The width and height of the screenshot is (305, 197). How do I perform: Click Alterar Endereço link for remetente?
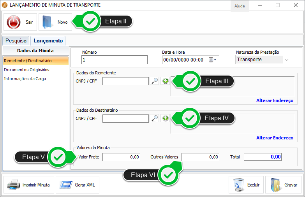274,100
